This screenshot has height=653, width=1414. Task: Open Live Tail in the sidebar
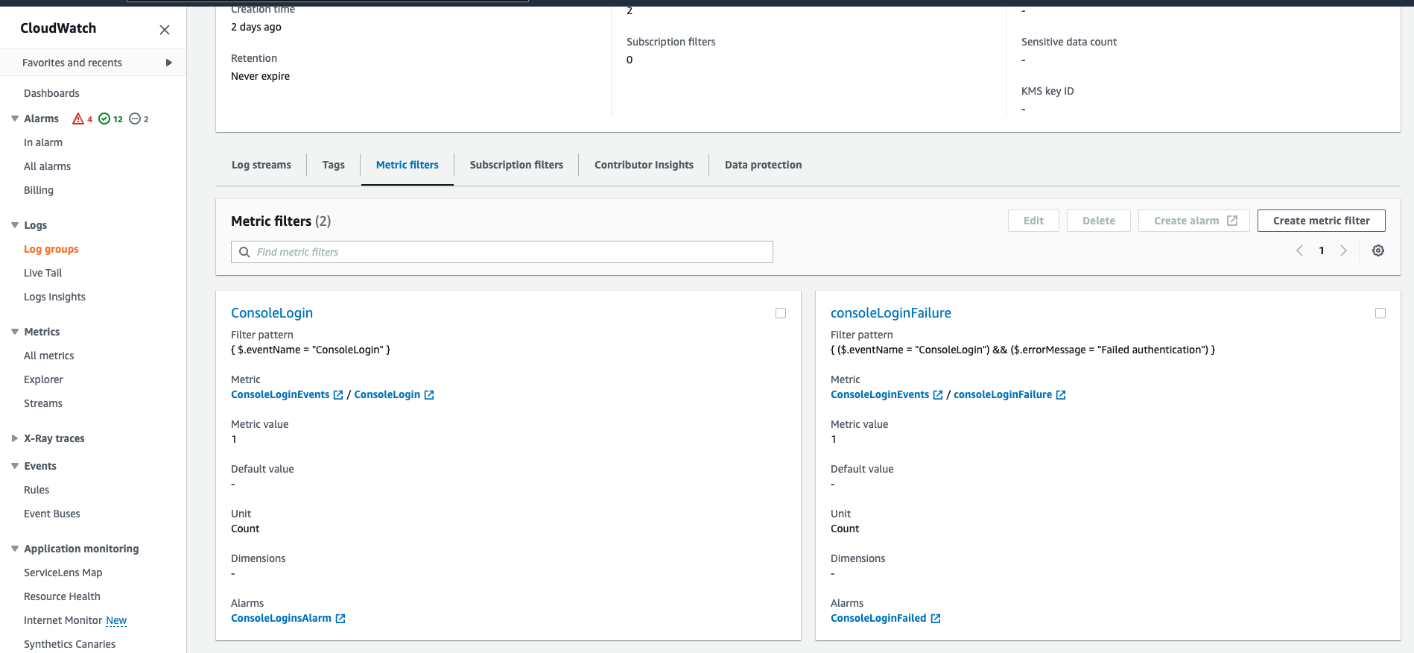tap(43, 273)
